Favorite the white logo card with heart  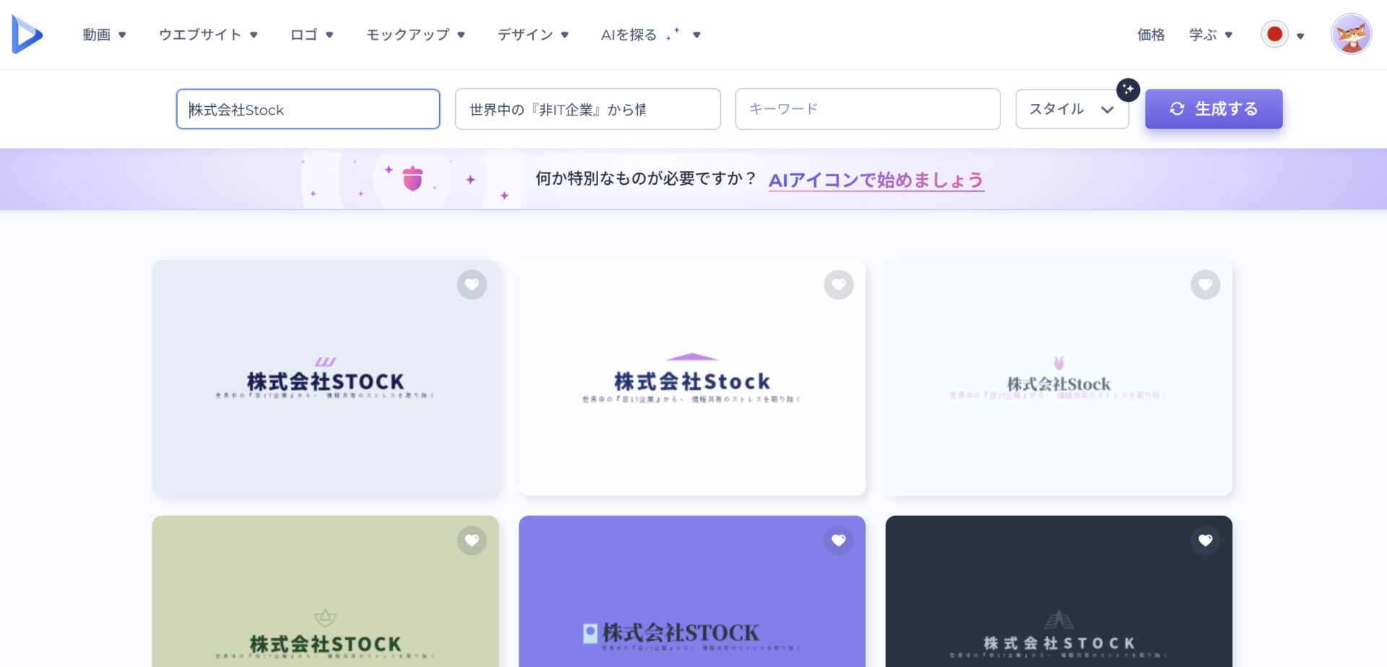pyautogui.click(x=838, y=285)
